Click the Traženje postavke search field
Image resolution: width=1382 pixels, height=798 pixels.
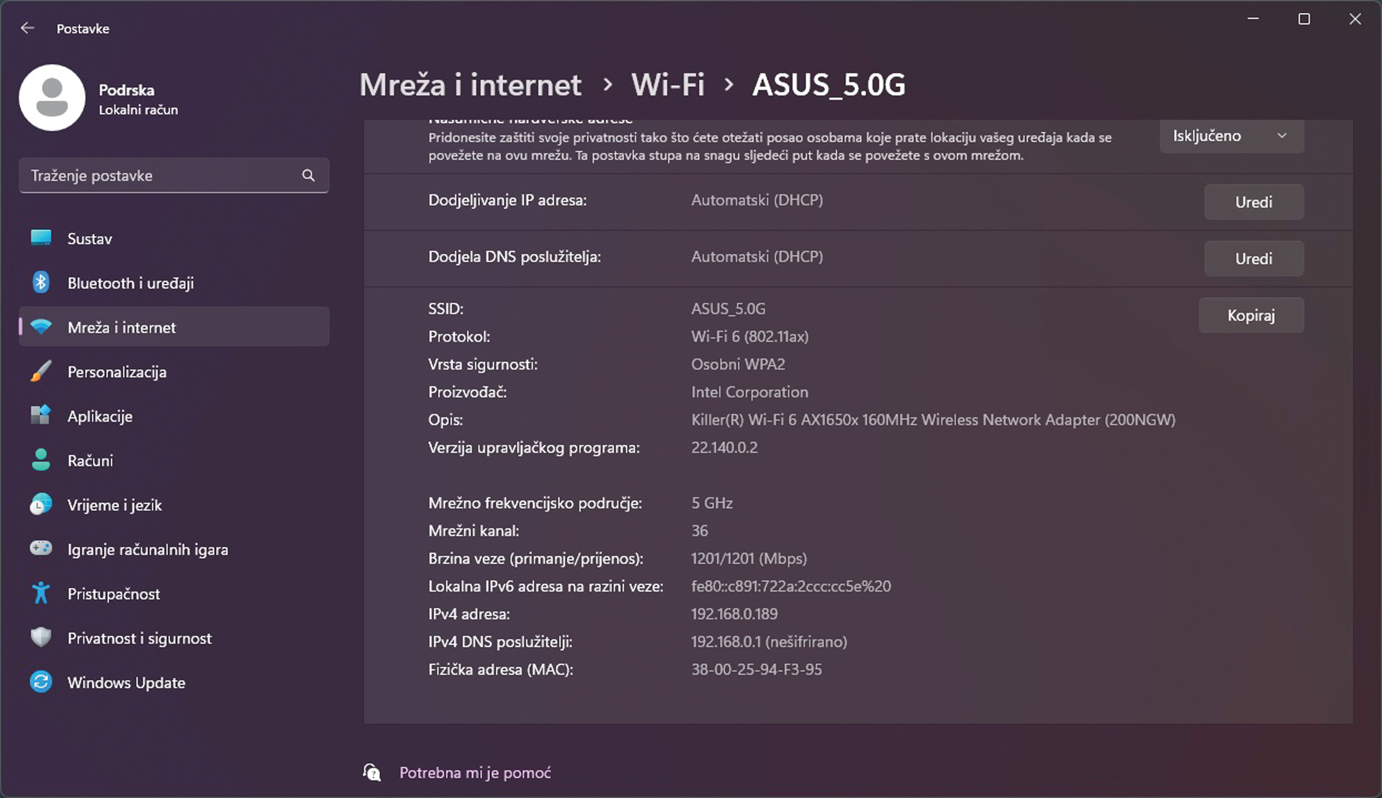pyautogui.click(x=162, y=176)
